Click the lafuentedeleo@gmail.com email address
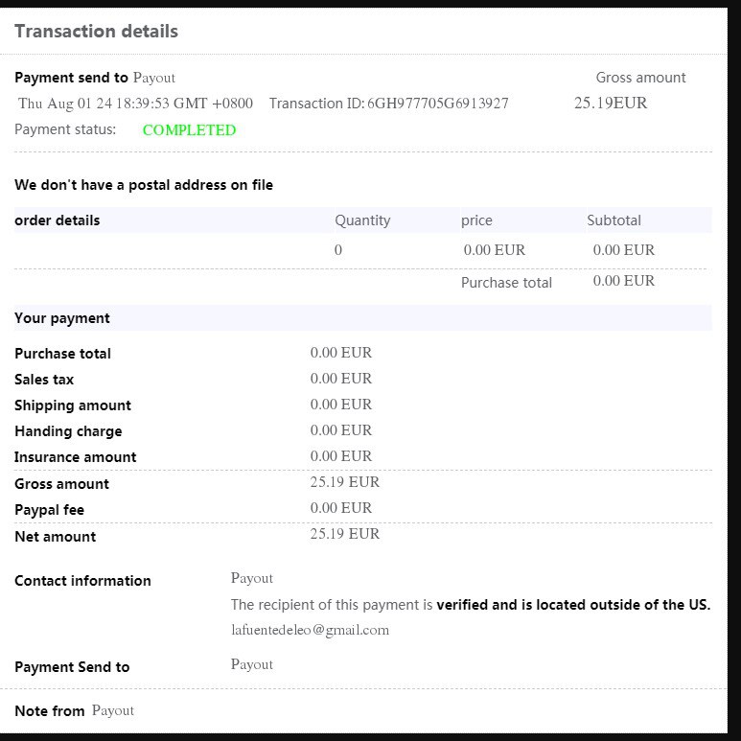The image size is (741, 741). (310, 630)
